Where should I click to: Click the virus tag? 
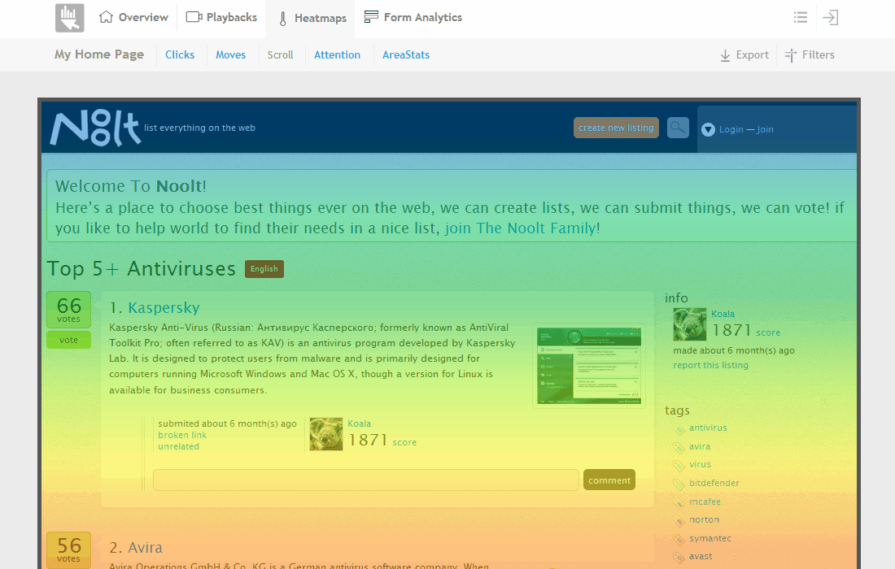pyautogui.click(x=700, y=464)
